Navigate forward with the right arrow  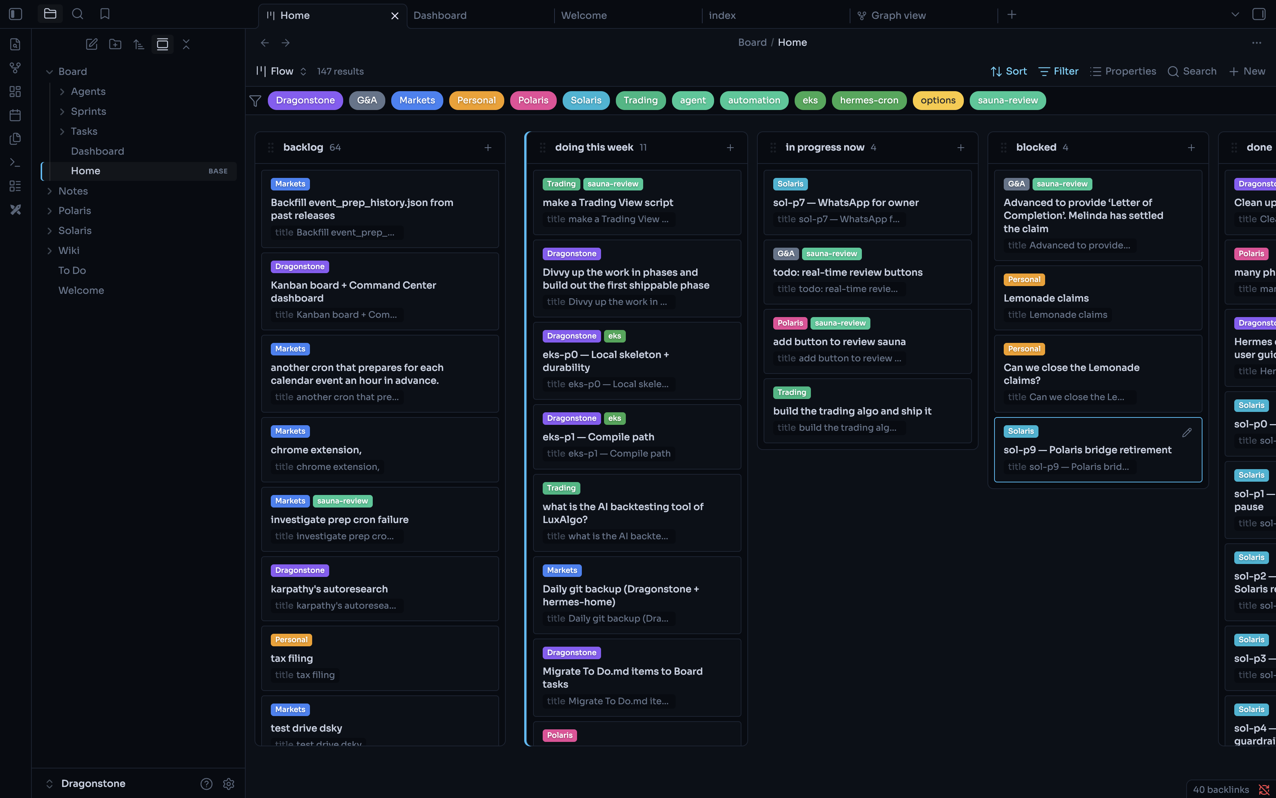pos(286,43)
